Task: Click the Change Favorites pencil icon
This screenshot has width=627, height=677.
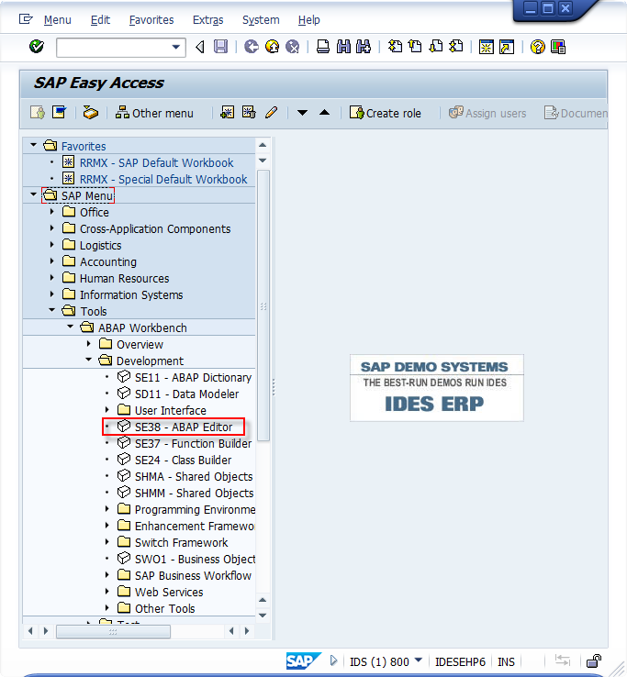Action: (x=271, y=113)
